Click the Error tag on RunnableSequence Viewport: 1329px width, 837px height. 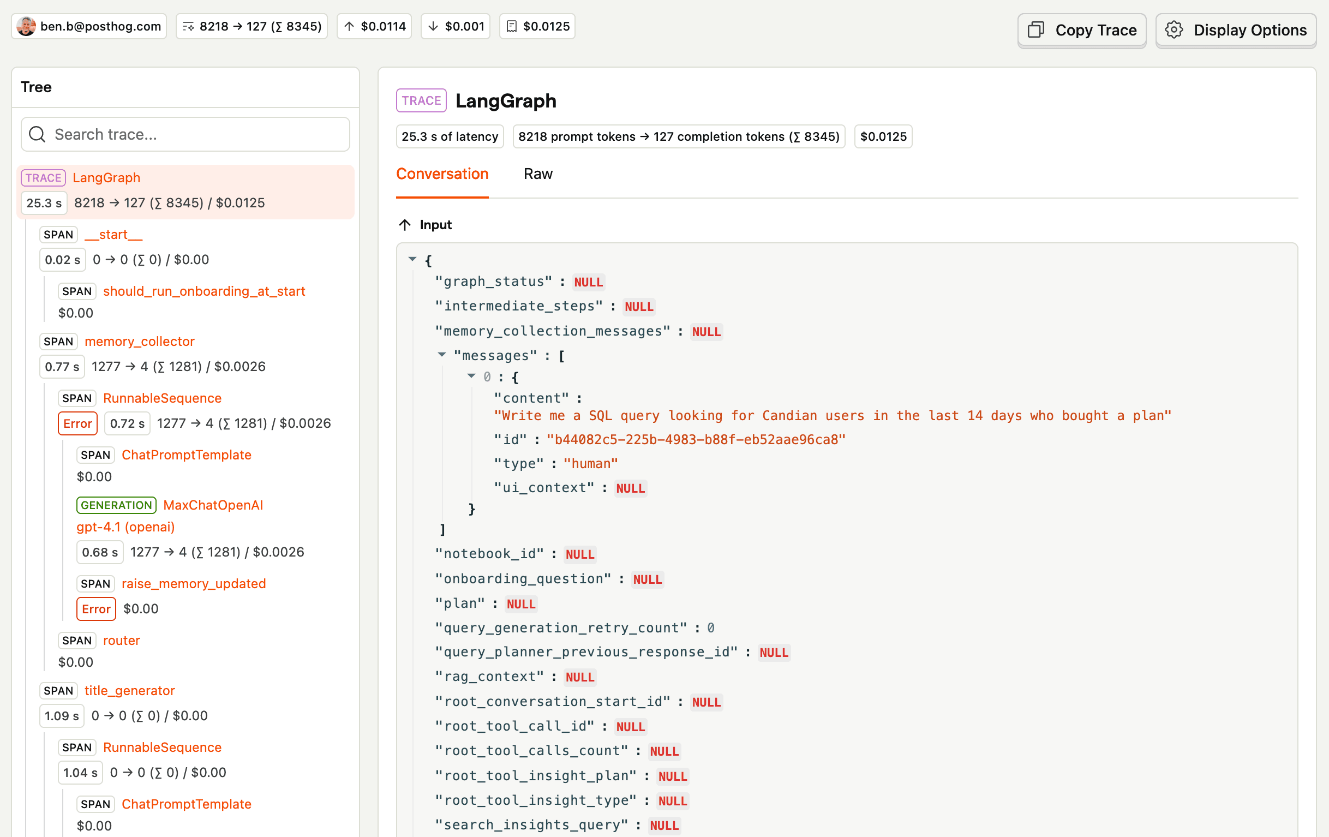(x=77, y=423)
